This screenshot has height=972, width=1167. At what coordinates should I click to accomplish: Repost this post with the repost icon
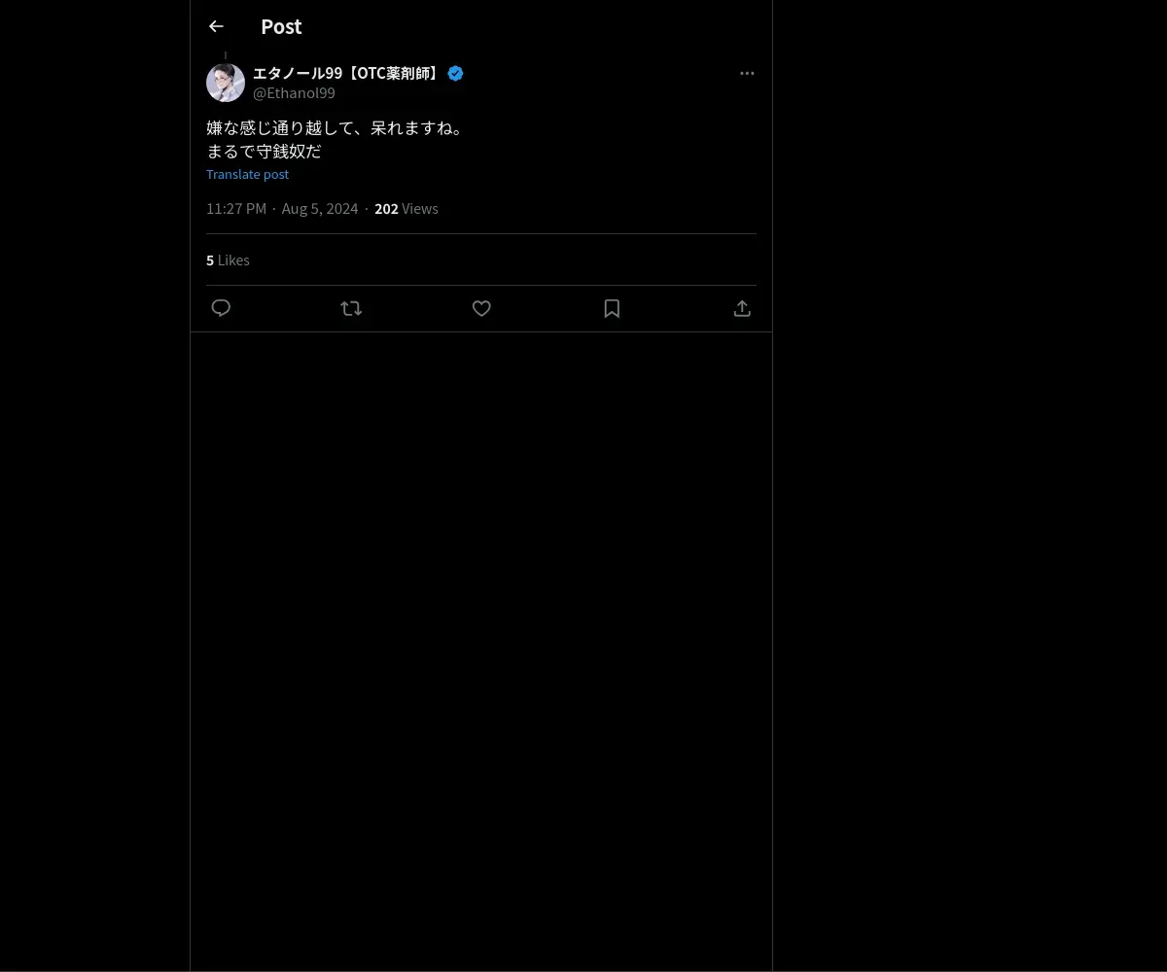pos(351,308)
